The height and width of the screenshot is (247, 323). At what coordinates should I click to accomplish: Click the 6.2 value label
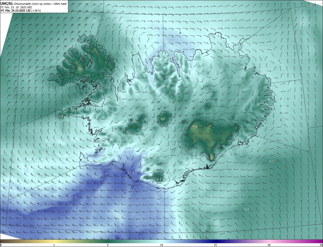pos(272,161)
